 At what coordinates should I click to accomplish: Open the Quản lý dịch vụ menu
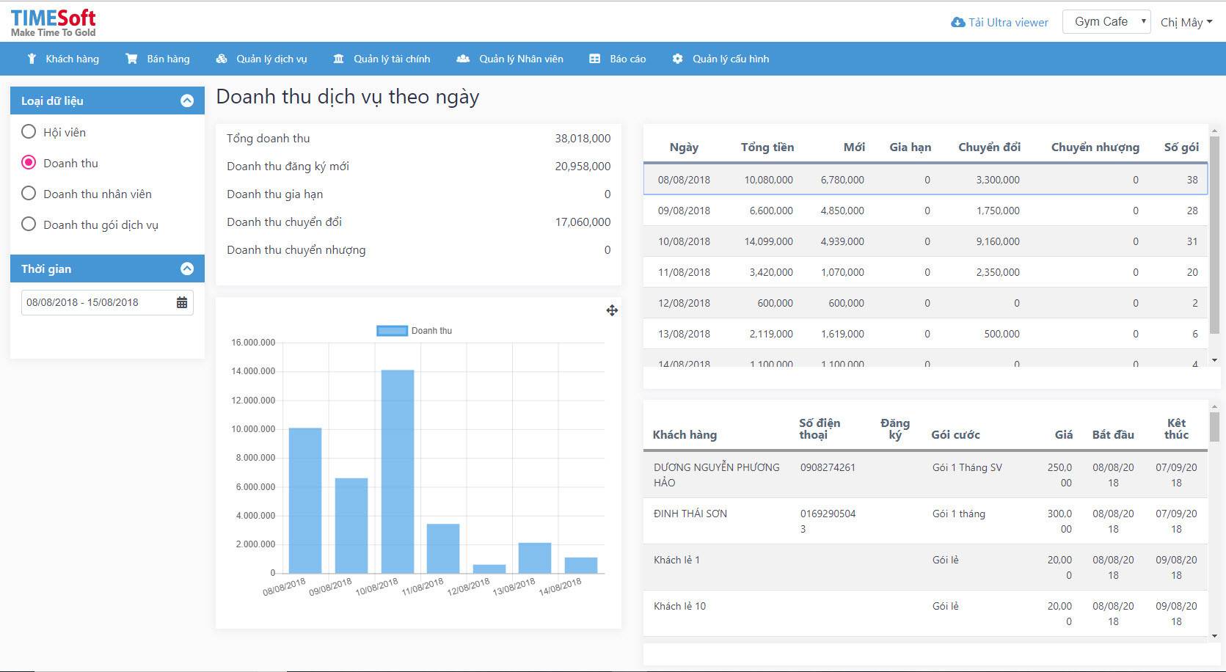pos(262,59)
